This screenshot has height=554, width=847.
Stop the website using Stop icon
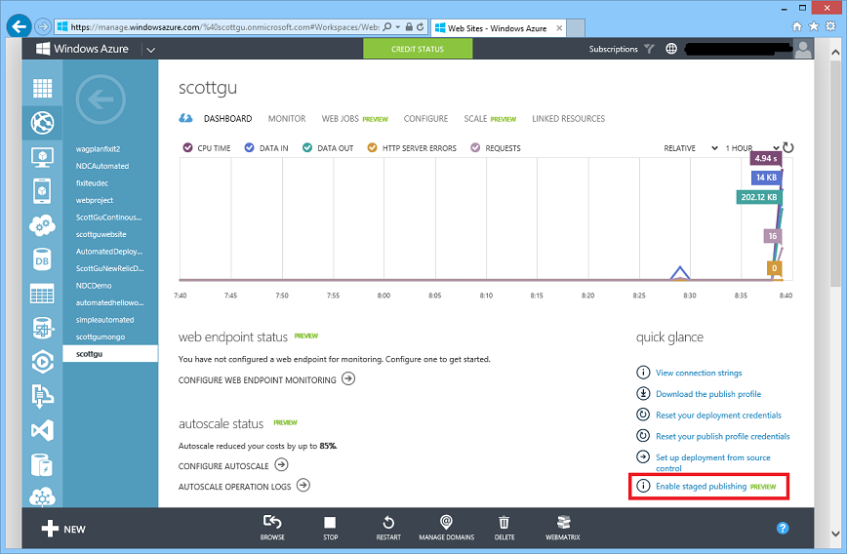pos(330,524)
